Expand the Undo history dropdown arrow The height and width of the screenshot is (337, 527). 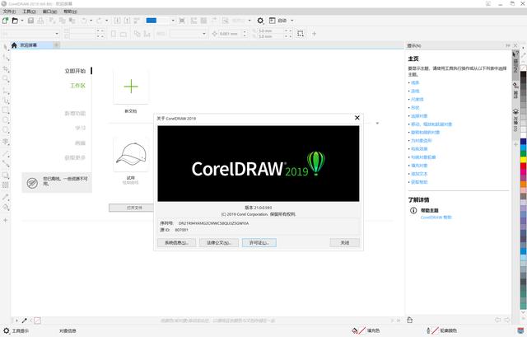(91, 21)
